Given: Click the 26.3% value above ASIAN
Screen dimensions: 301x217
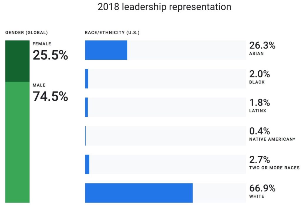Looking at the screenshot, I should pyautogui.click(x=262, y=46).
